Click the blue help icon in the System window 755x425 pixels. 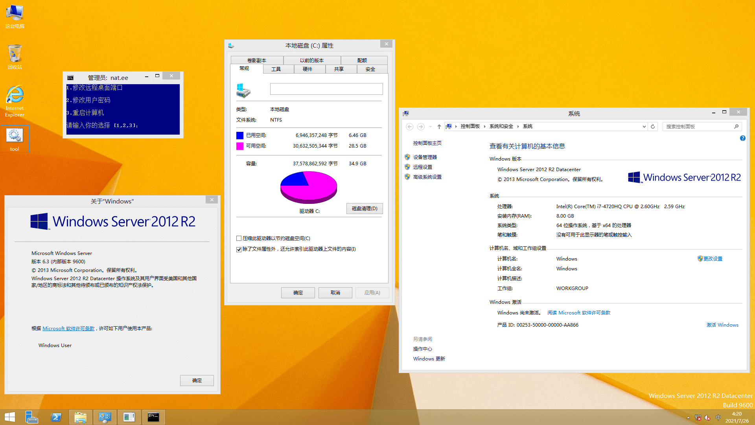[742, 138]
